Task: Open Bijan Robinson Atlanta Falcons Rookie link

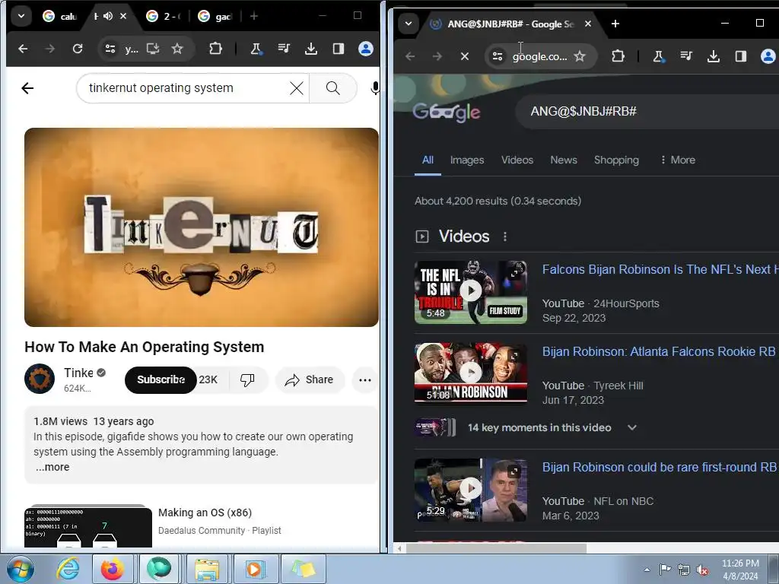Action: tap(660, 351)
